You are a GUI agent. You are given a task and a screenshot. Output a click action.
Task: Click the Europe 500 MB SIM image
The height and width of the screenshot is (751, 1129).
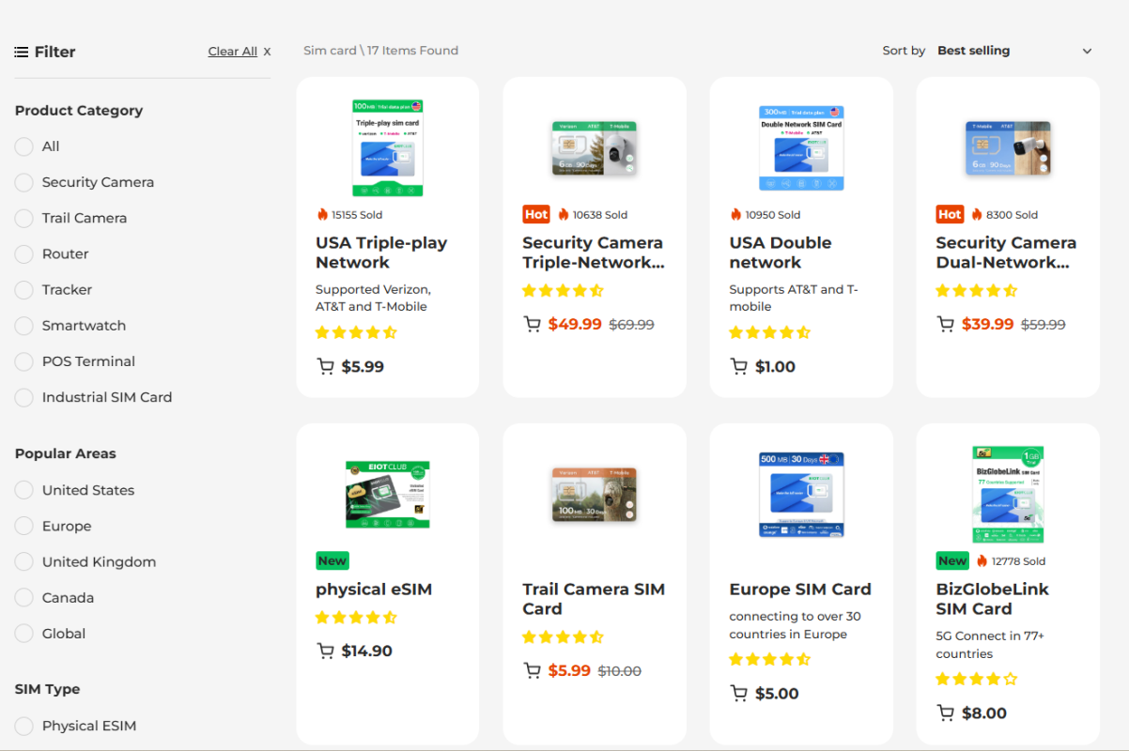801,495
